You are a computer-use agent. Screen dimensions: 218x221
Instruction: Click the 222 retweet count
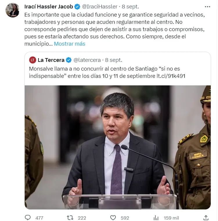pos(82,218)
